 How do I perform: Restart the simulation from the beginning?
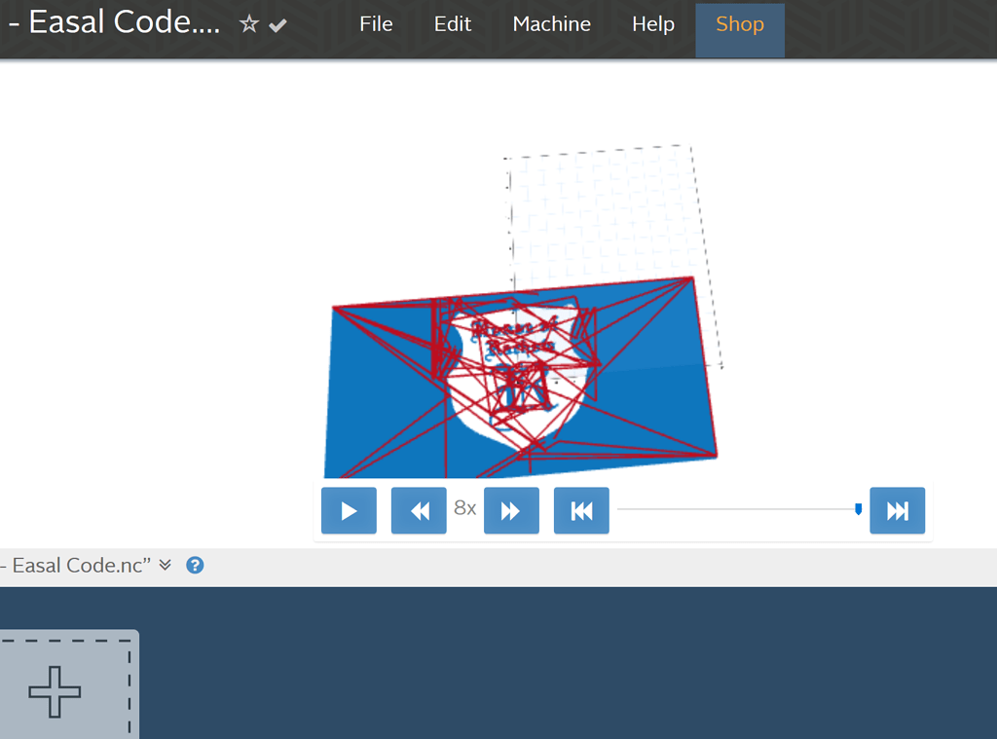click(x=581, y=510)
